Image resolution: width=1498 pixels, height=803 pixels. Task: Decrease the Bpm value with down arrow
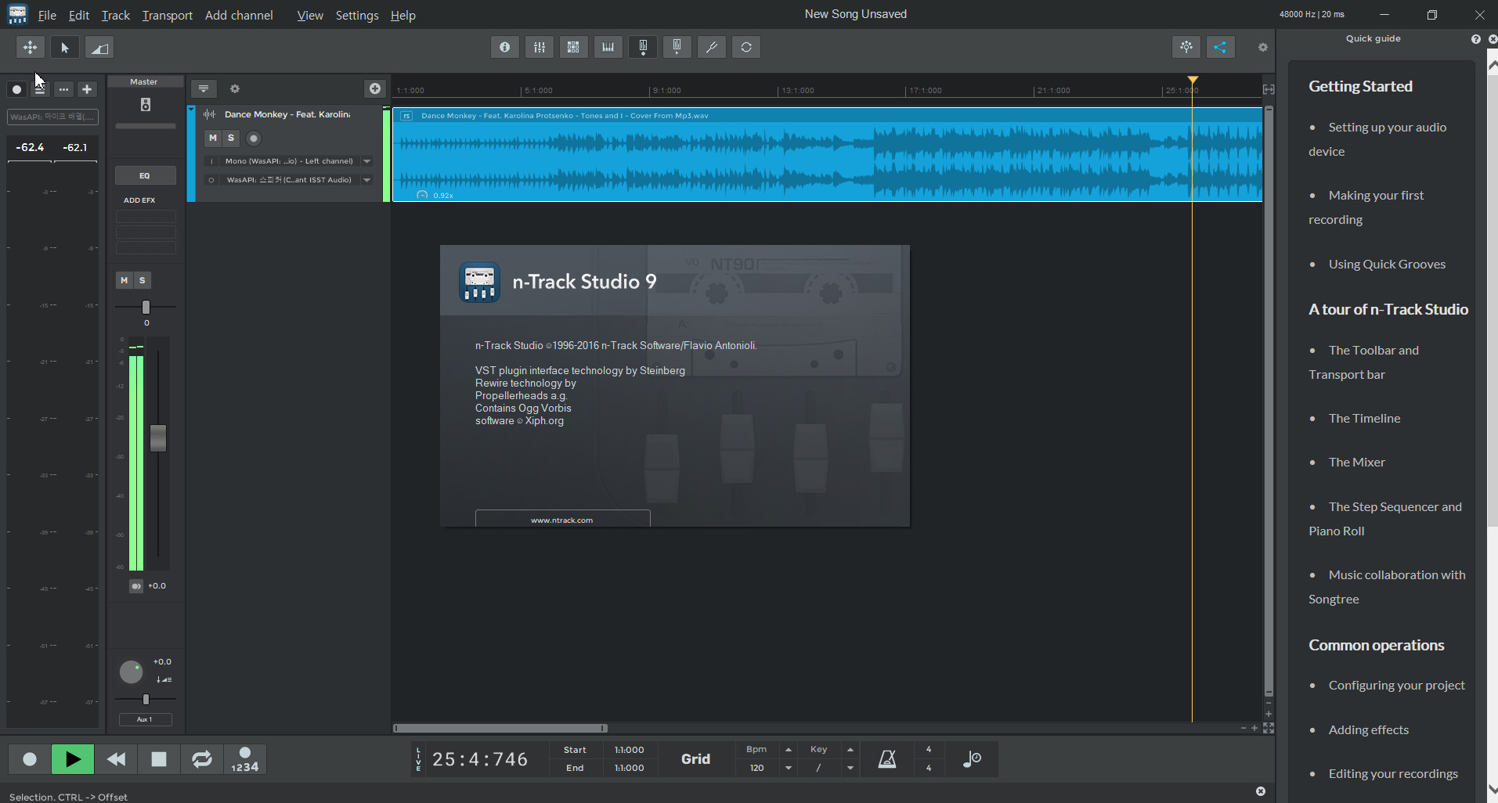click(x=788, y=768)
